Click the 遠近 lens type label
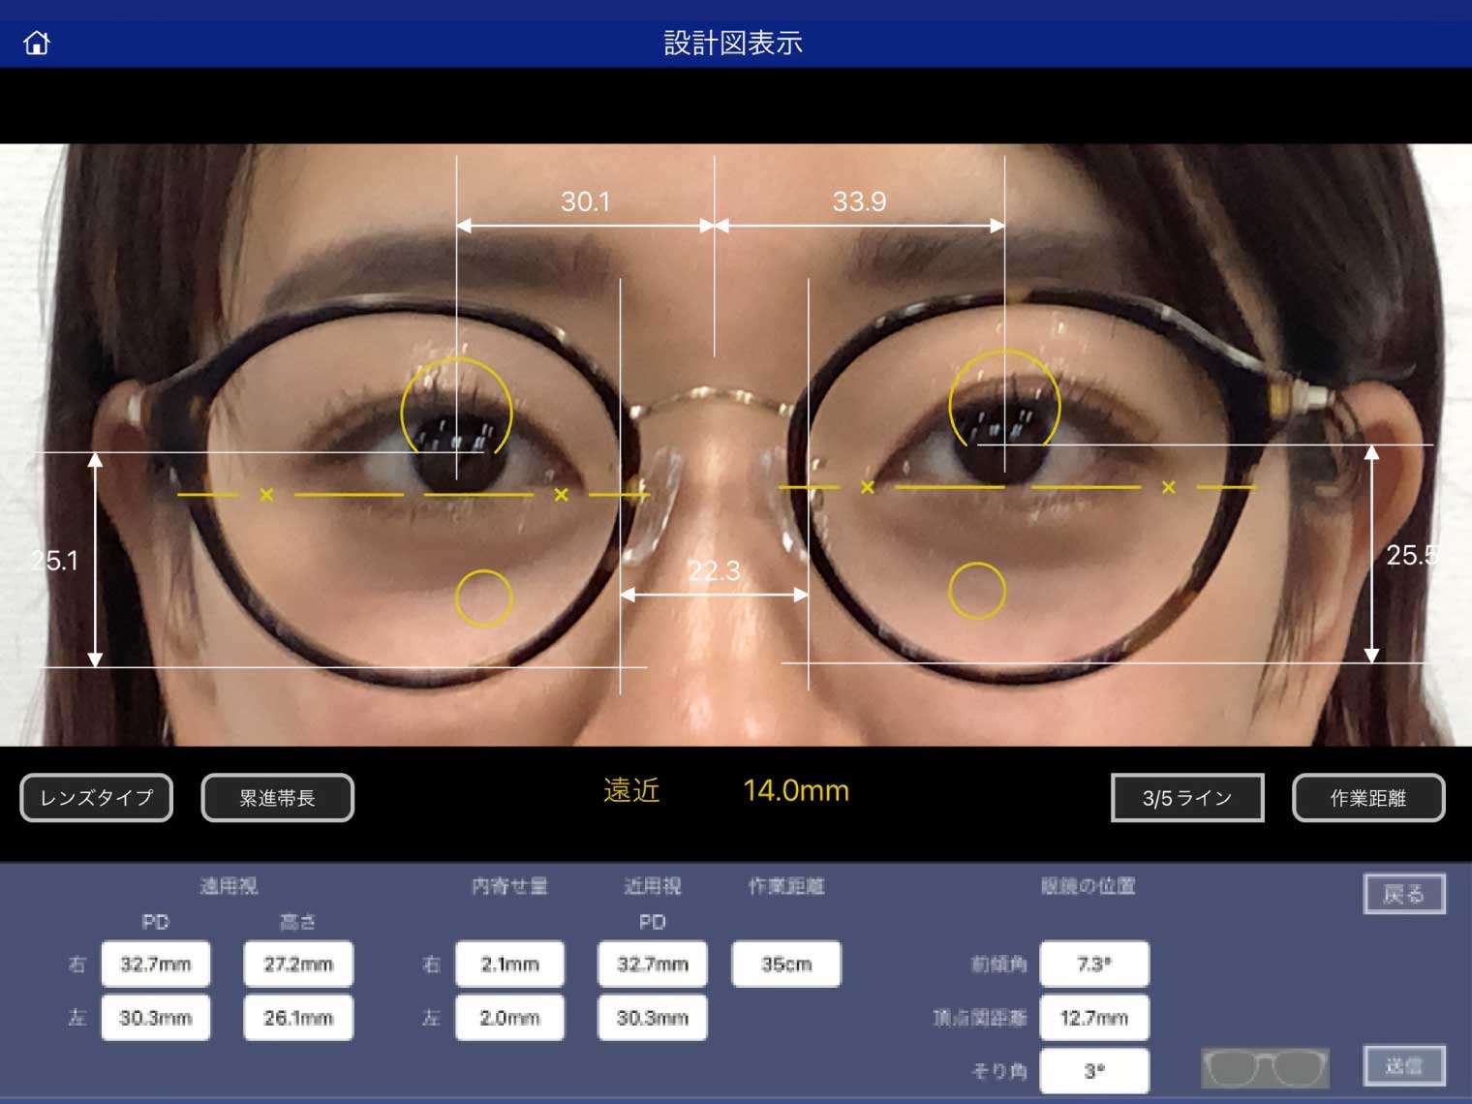Screen dimensions: 1472x1104 631,791
